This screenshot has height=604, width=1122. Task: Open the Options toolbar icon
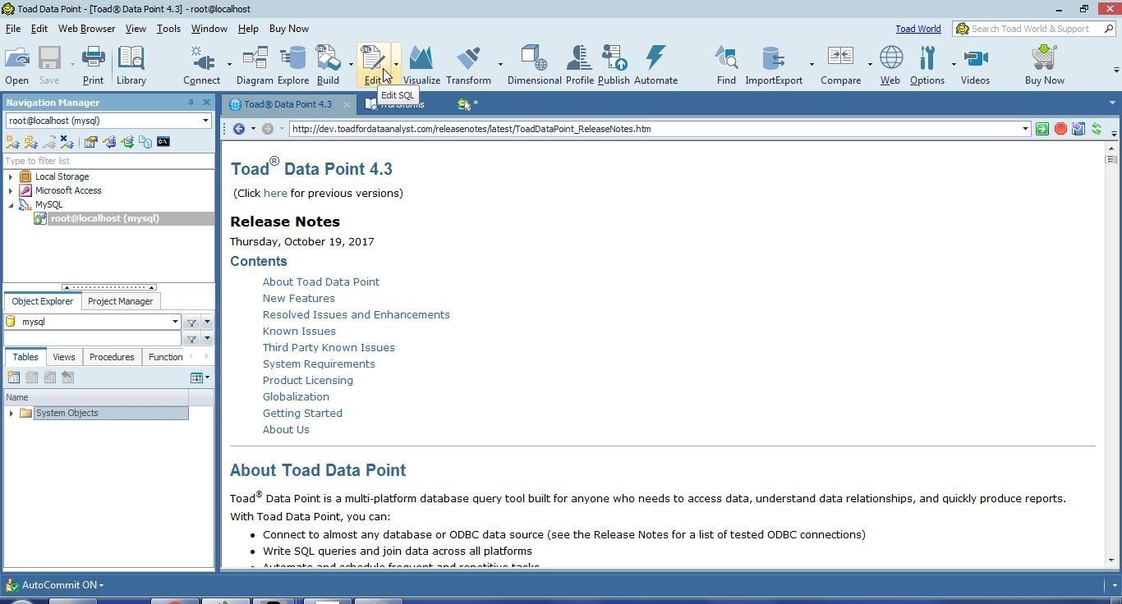[927, 65]
